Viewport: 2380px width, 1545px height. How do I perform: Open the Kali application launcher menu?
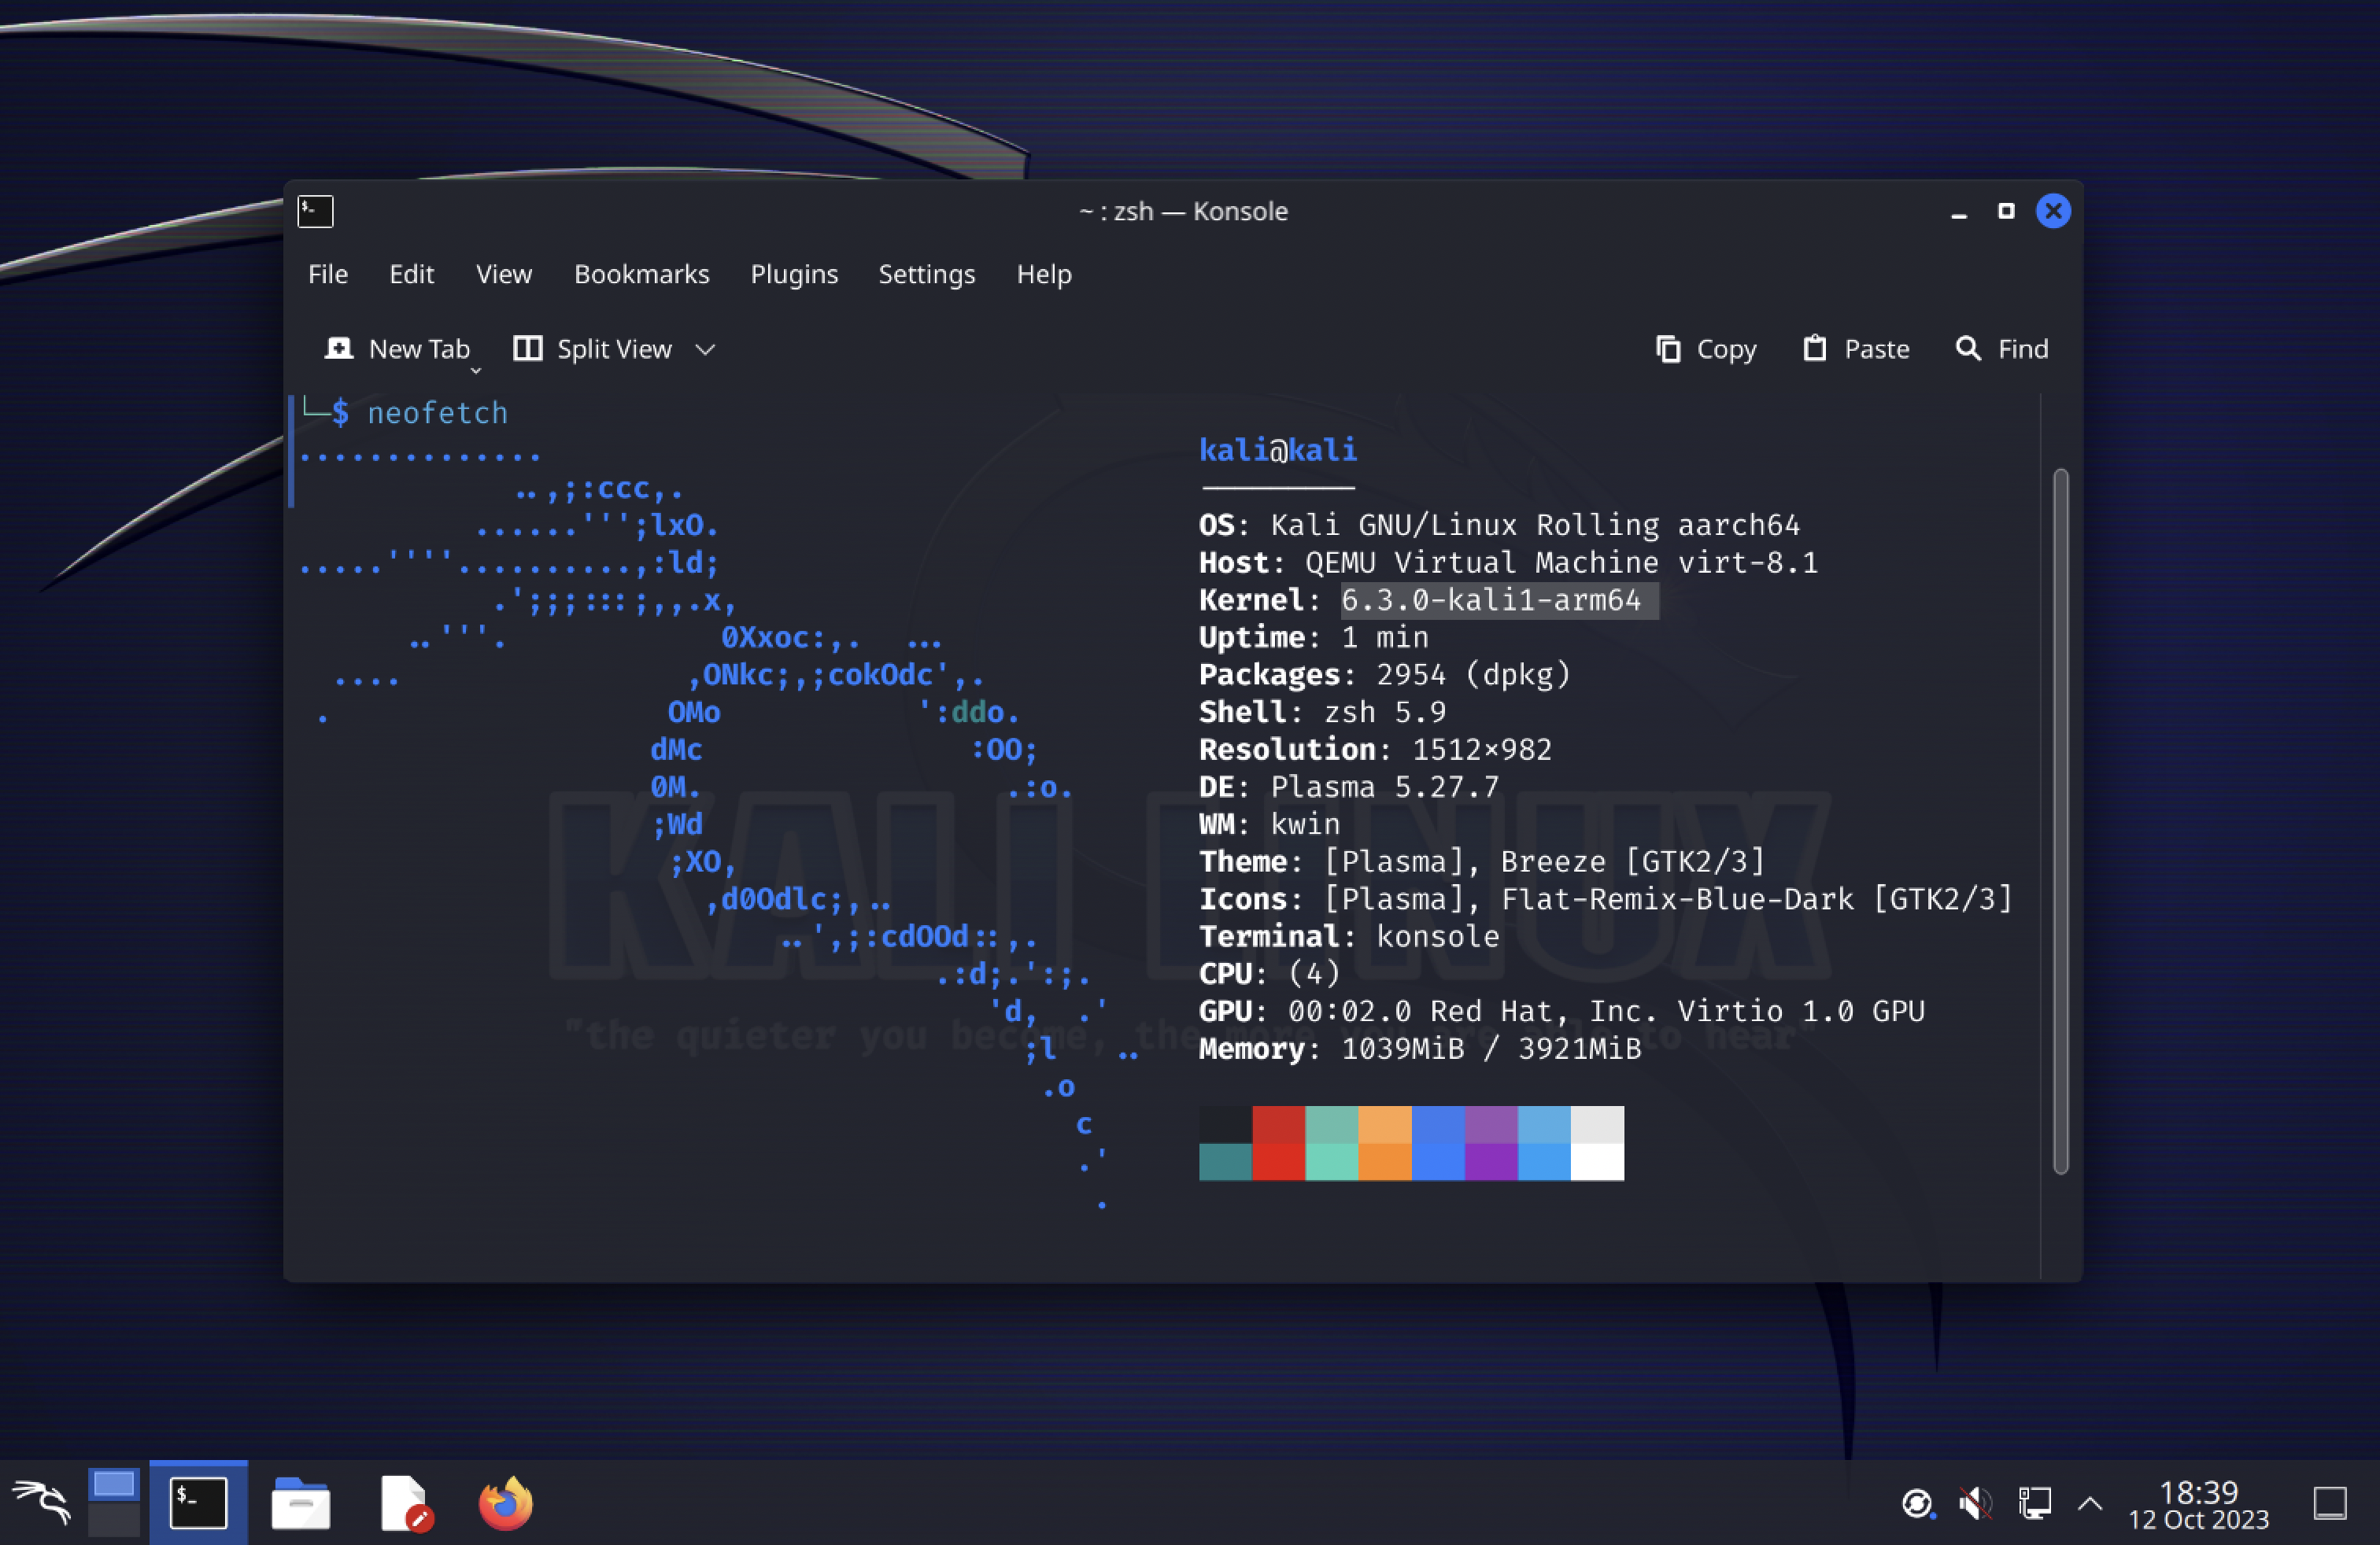pyautogui.click(x=41, y=1502)
